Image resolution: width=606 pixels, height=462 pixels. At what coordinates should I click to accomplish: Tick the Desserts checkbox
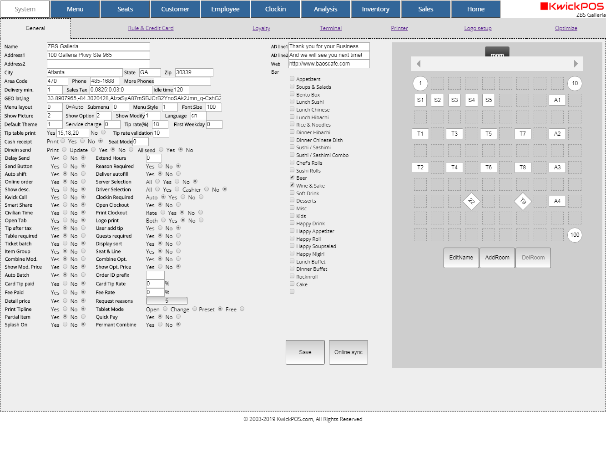click(292, 200)
